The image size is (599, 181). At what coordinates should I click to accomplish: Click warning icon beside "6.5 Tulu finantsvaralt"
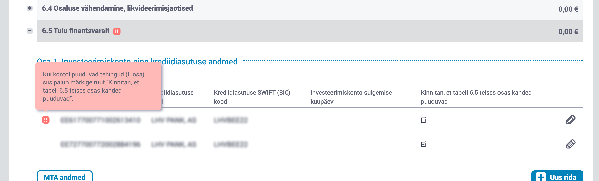[x=117, y=31]
